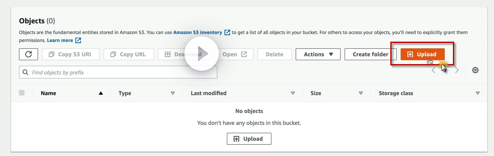The height and width of the screenshot is (156, 494).
Task: Click the Create folder button
Action: (x=370, y=54)
